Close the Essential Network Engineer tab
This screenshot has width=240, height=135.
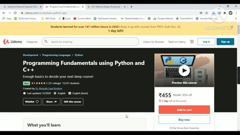click(x=41, y=7)
